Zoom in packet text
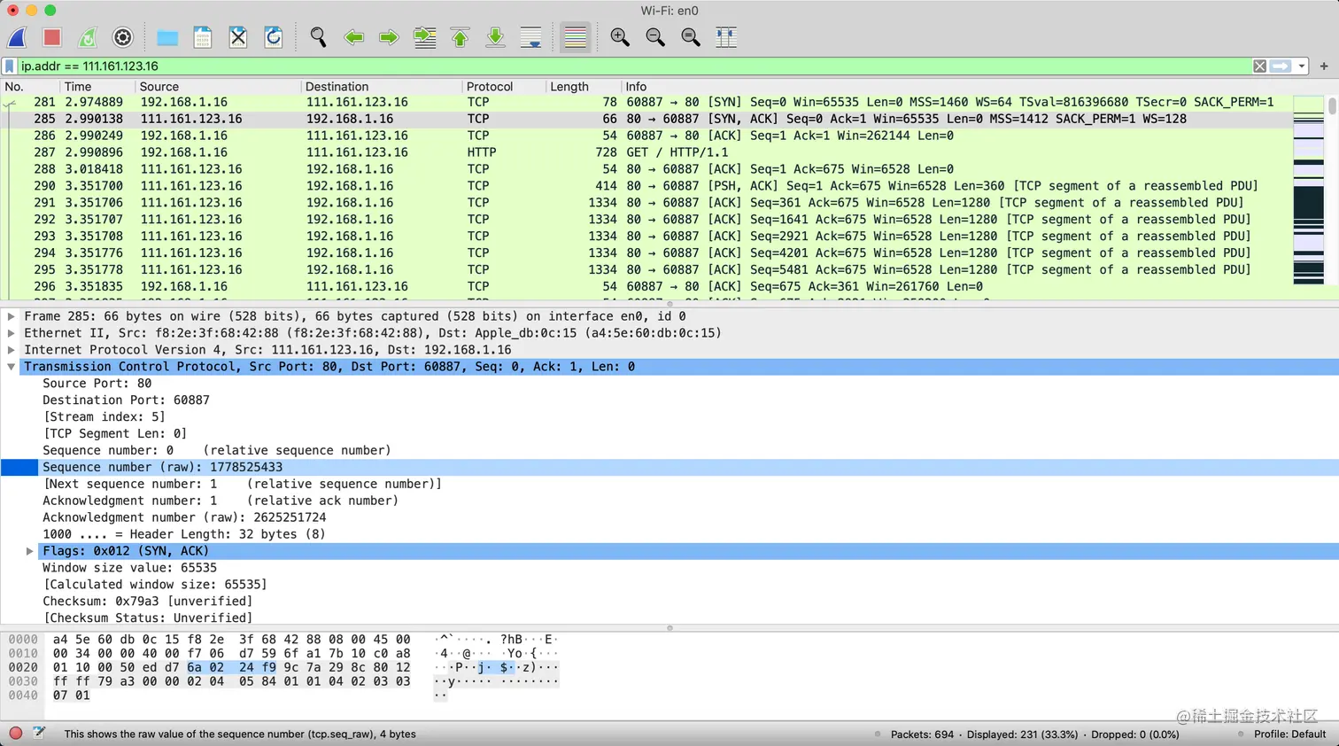Image resolution: width=1339 pixels, height=746 pixels. (620, 37)
